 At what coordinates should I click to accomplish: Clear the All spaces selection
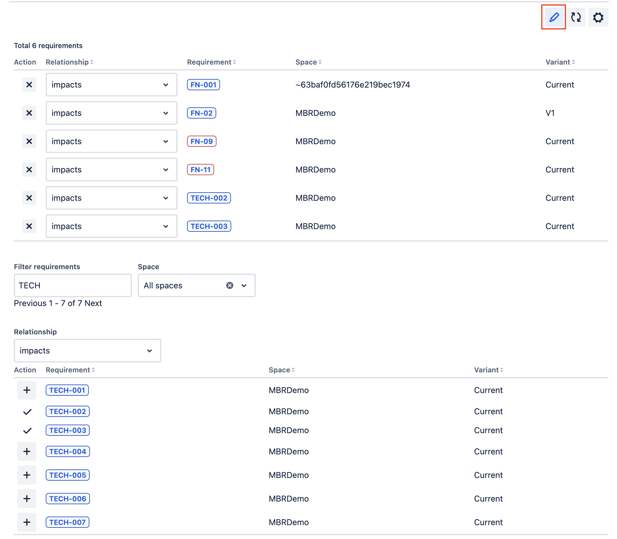229,285
